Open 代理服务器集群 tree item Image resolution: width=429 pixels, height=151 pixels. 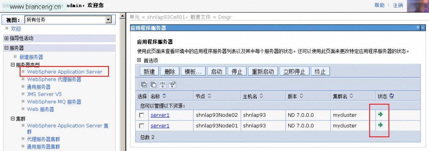pyautogui.click(x=44, y=139)
